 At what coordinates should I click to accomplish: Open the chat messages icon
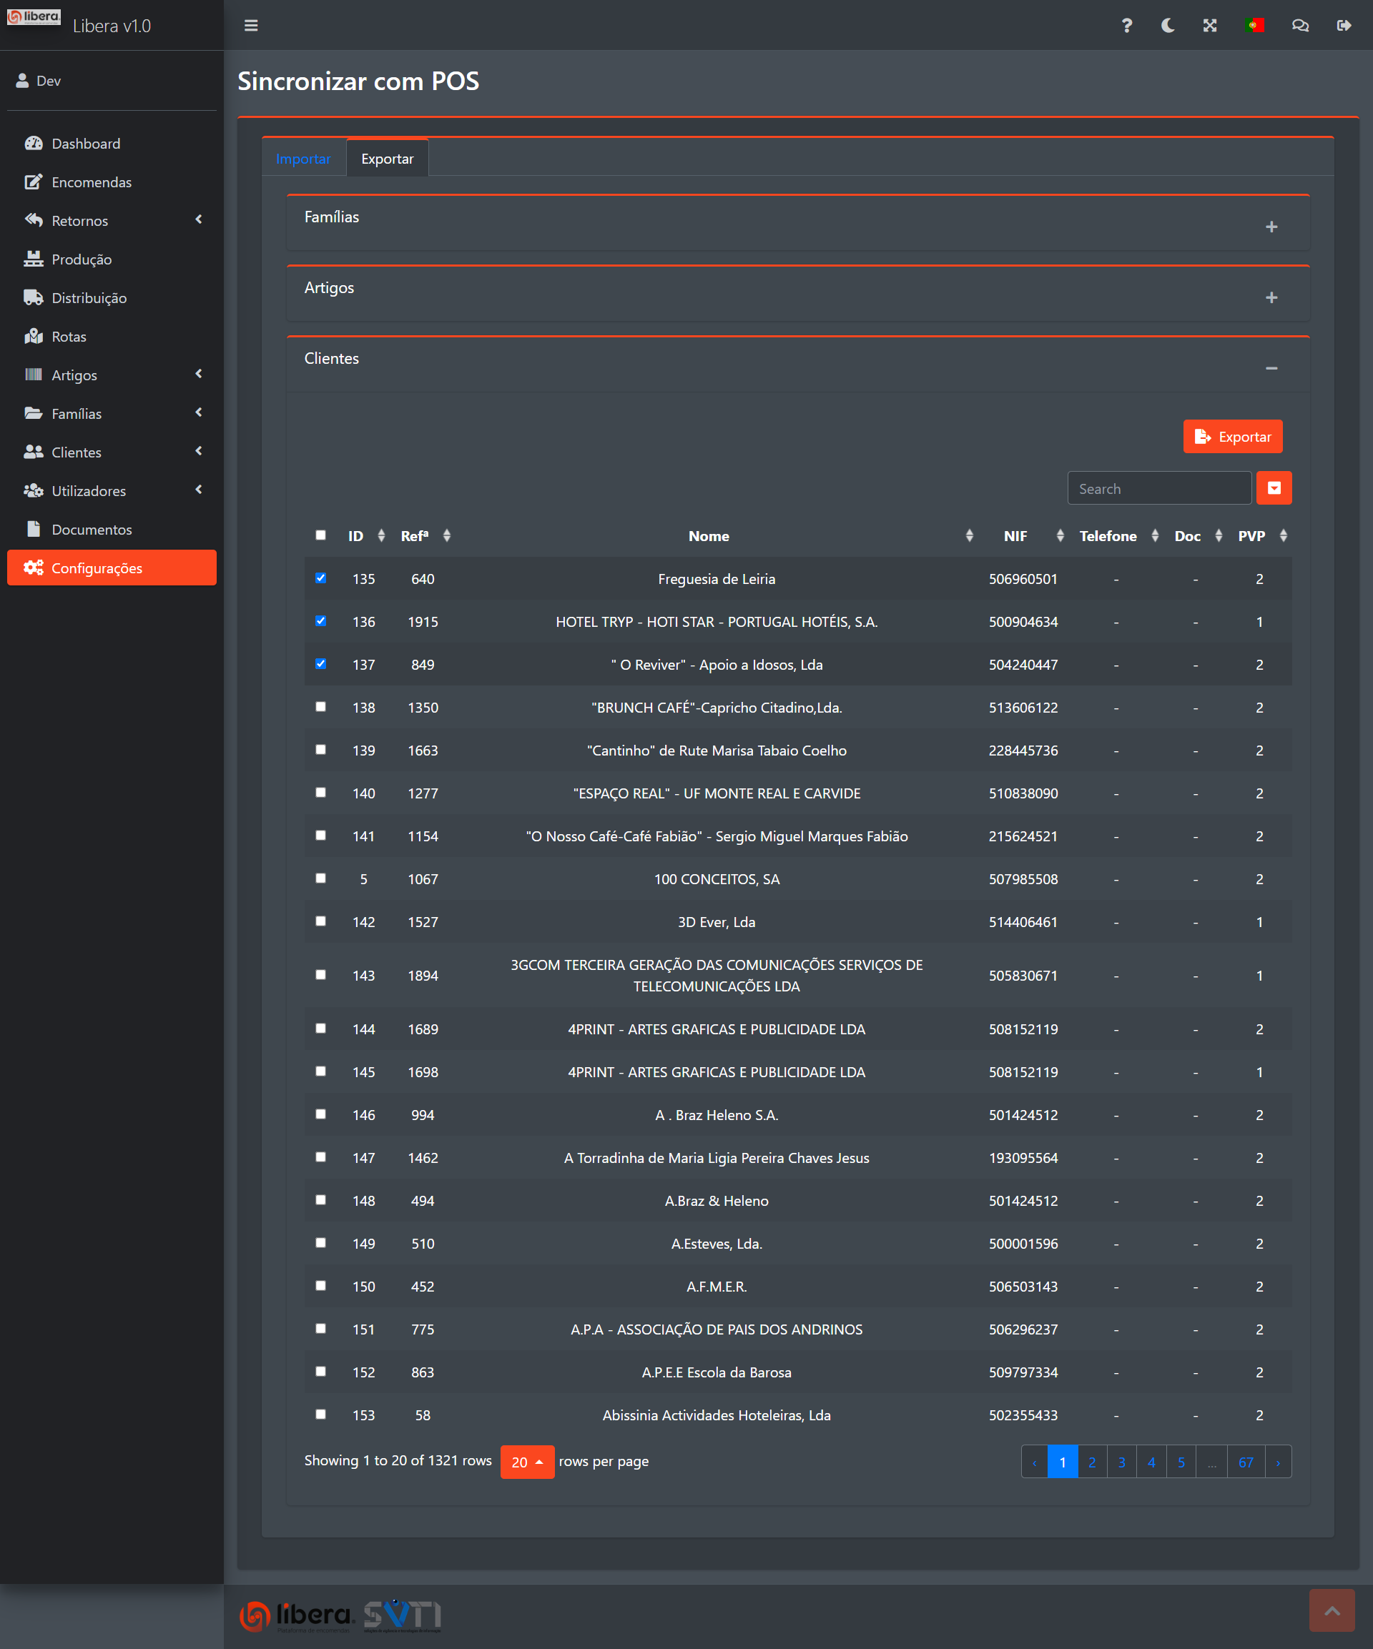point(1300,26)
